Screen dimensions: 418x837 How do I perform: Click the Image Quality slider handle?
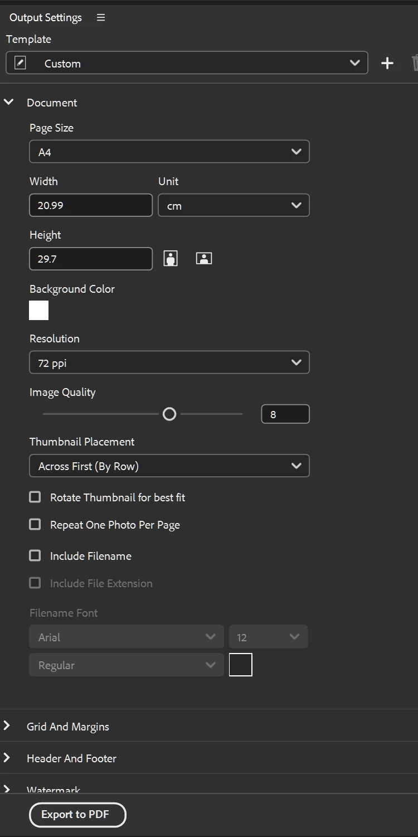(169, 414)
